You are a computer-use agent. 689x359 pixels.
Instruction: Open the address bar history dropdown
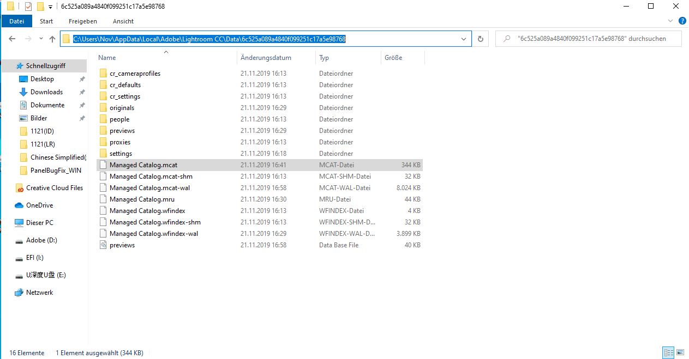(x=464, y=39)
